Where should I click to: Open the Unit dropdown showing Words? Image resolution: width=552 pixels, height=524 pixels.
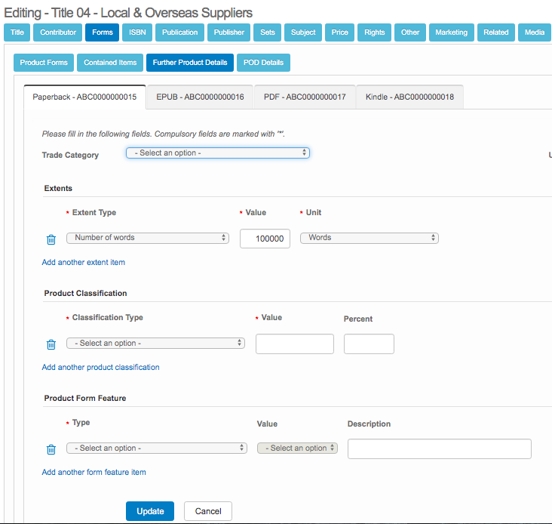pos(369,238)
